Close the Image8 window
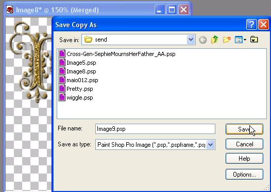The width and height of the screenshot is (271, 192). (x=183, y=9)
